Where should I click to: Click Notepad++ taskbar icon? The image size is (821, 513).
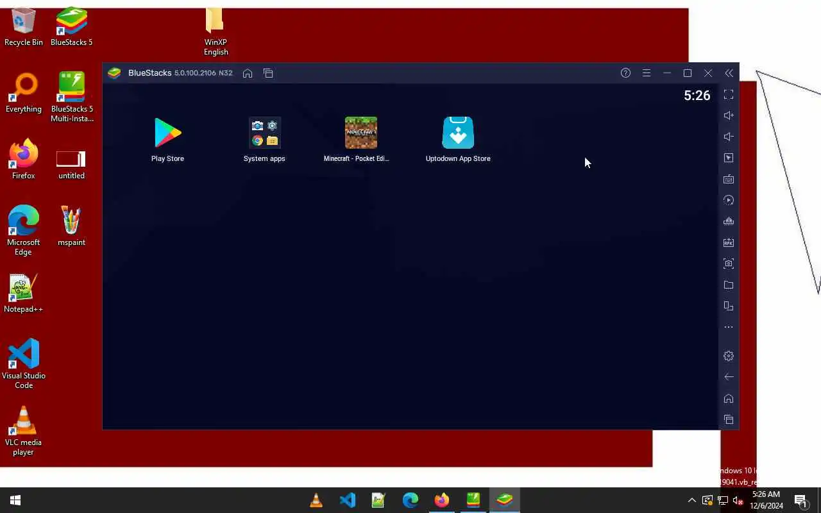point(378,500)
